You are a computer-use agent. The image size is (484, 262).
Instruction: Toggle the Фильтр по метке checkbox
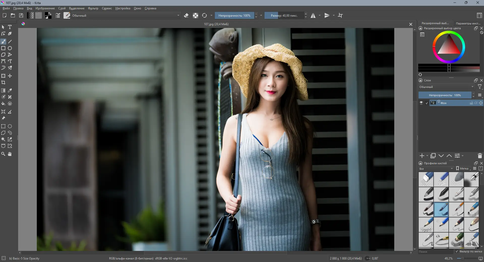[457, 251]
